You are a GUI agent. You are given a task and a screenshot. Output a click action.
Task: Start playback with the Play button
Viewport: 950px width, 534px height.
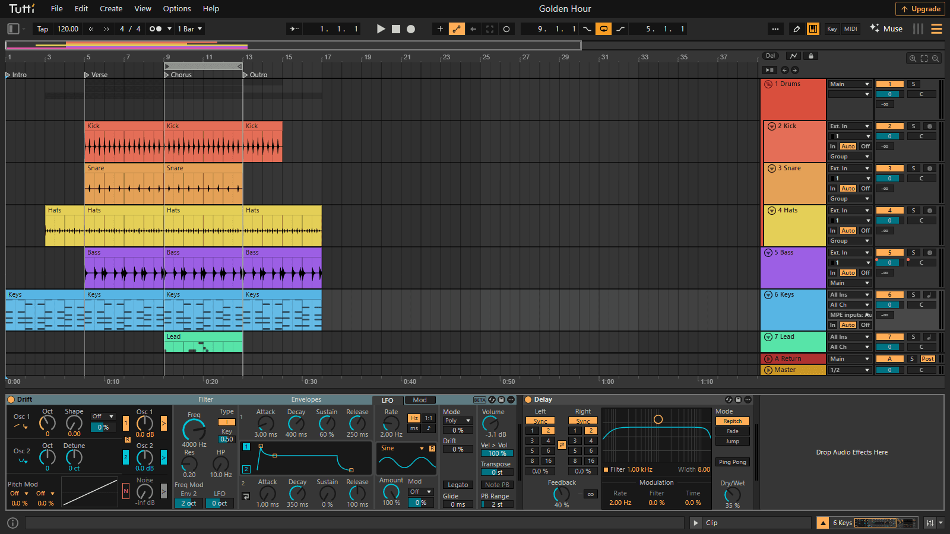(381, 28)
